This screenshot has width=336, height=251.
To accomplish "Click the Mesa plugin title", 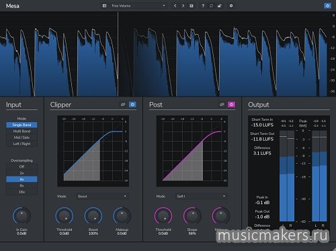I will click(x=13, y=6).
